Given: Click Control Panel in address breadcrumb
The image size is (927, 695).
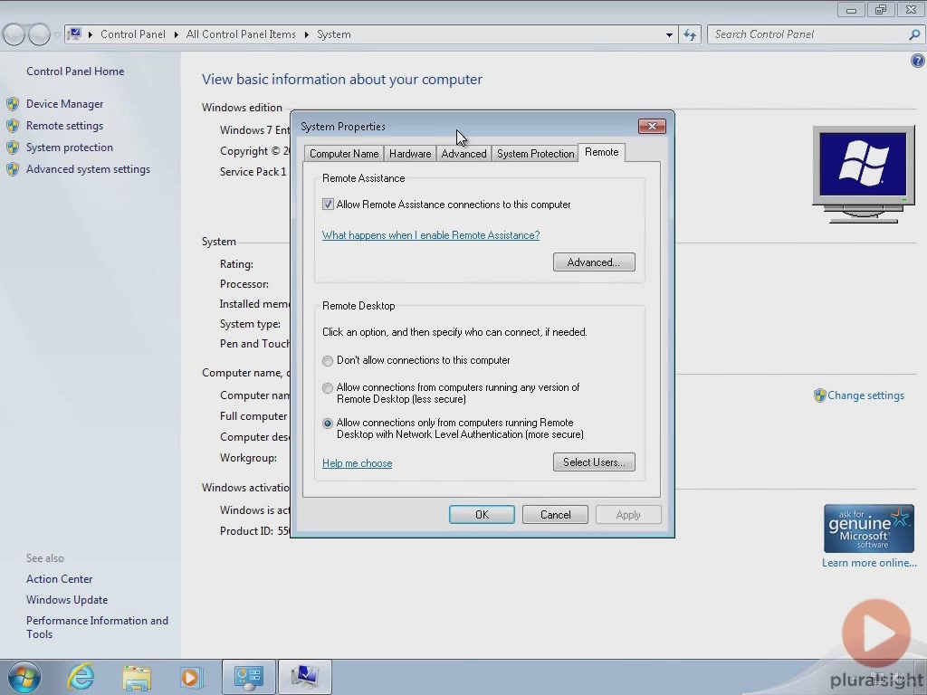Looking at the screenshot, I should click(133, 34).
